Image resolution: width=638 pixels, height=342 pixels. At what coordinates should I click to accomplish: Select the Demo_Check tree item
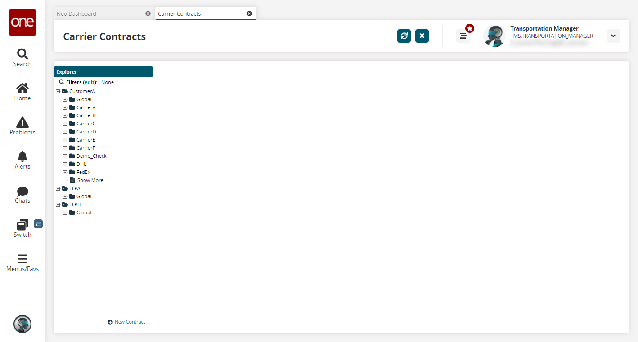91,156
